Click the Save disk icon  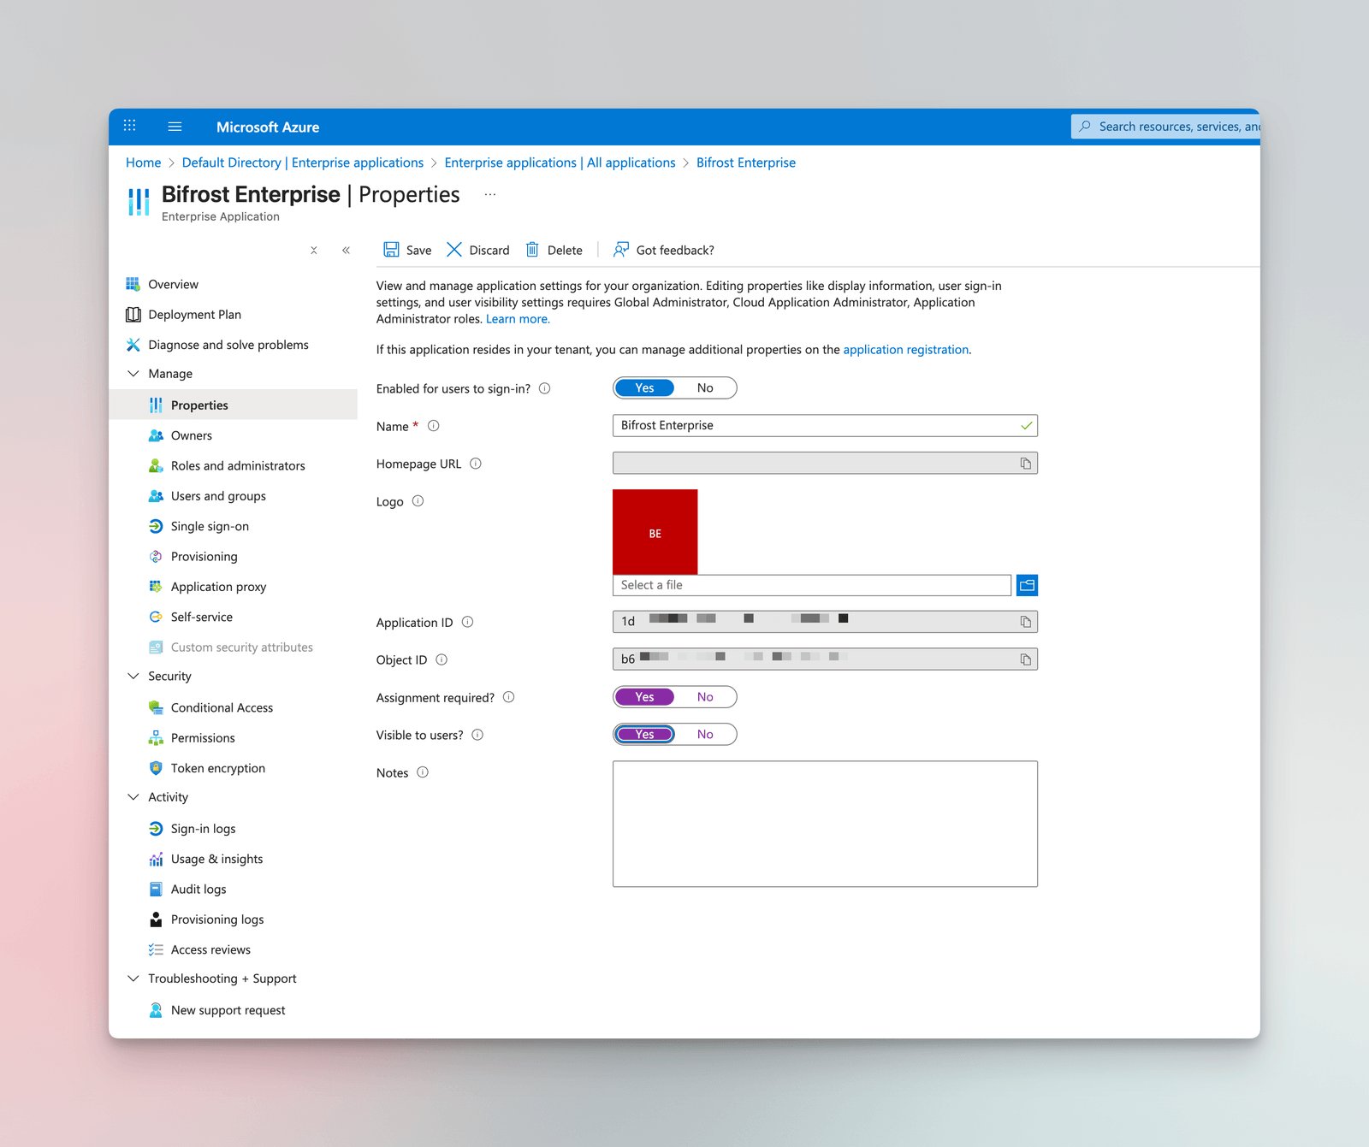tap(391, 250)
